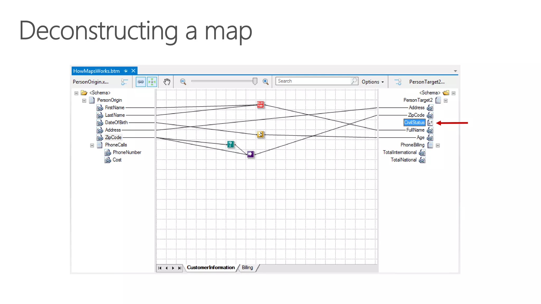Click the zoom out magnifier icon
541x304 pixels.
183,82
